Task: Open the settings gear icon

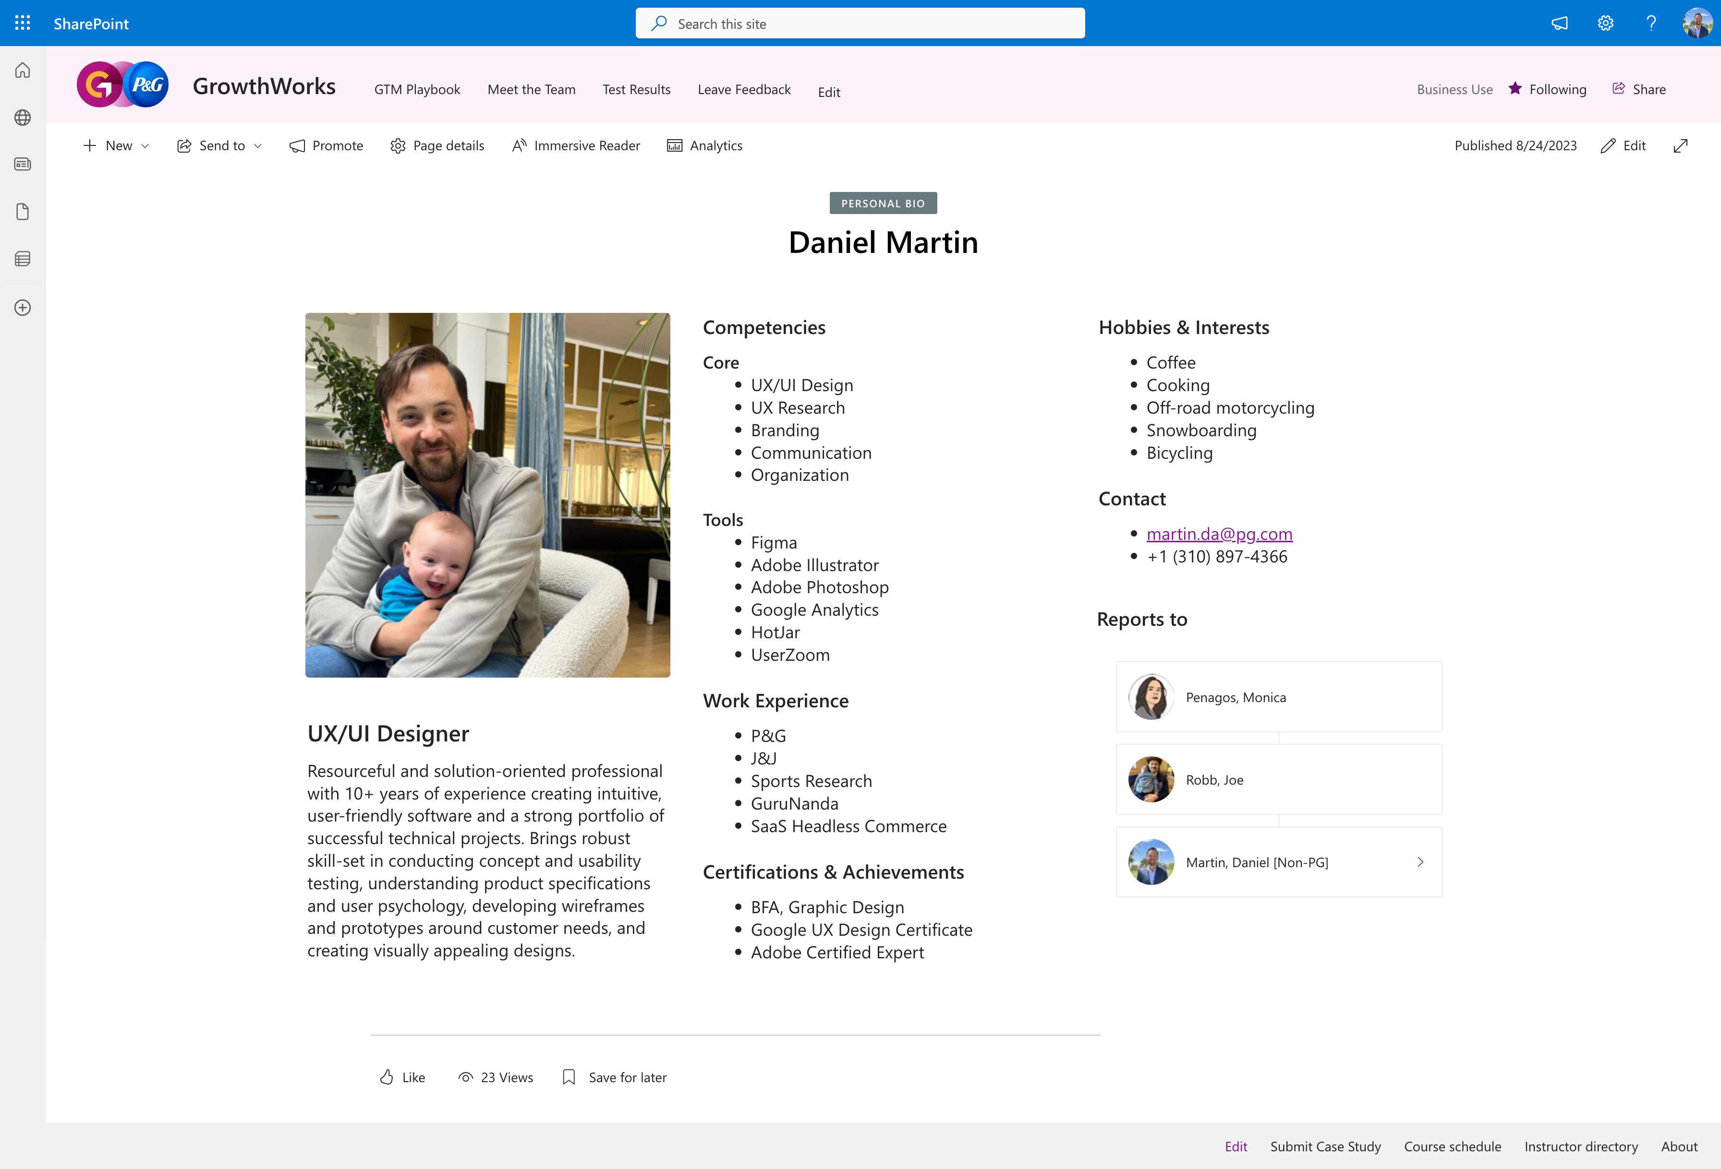Action: click(1605, 24)
